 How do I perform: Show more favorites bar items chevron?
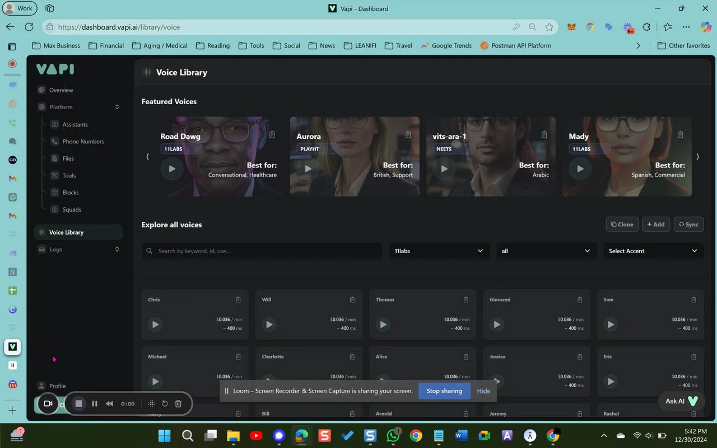click(638, 45)
